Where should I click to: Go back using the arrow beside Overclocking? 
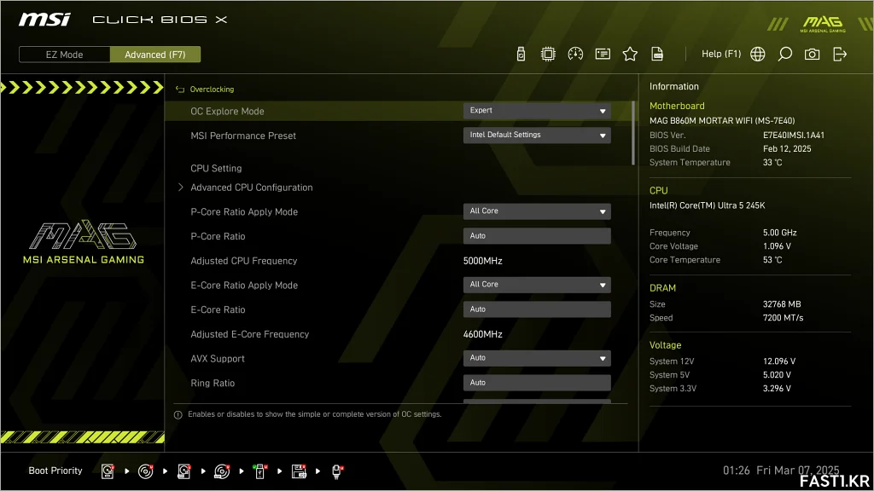tap(179, 89)
